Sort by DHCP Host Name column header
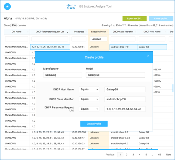This screenshot has width=175, height=160. point(152,32)
